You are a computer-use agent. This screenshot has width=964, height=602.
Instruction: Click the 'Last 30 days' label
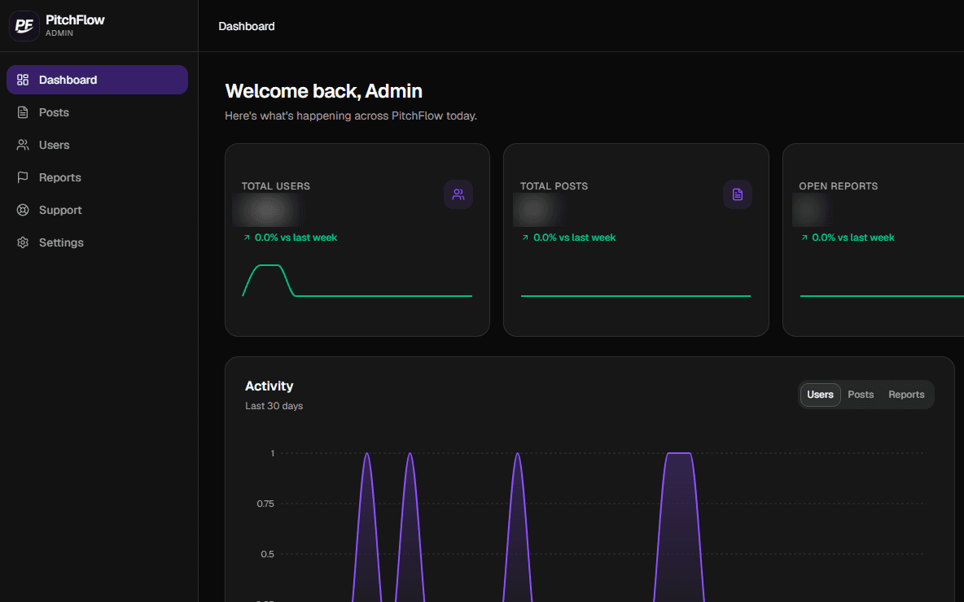(274, 406)
